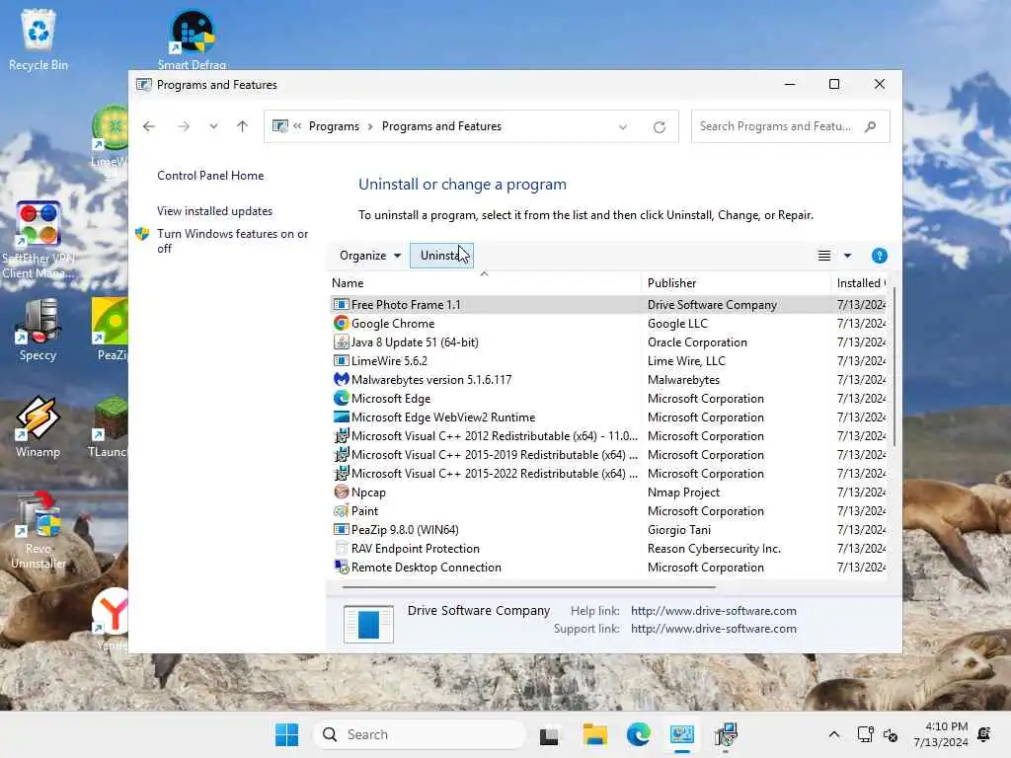The height and width of the screenshot is (758, 1011).
Task: Click the Oracle Corporation publisher cell
Action: 697,342
